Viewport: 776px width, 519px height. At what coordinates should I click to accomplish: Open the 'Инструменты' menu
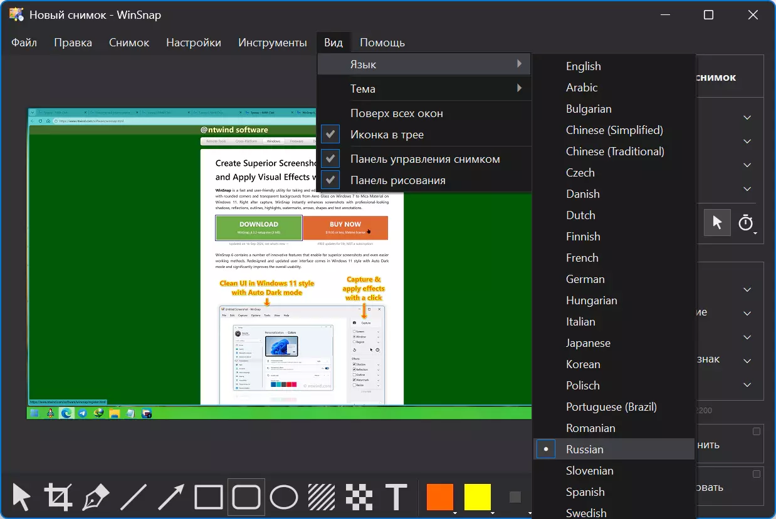[273, 43]
